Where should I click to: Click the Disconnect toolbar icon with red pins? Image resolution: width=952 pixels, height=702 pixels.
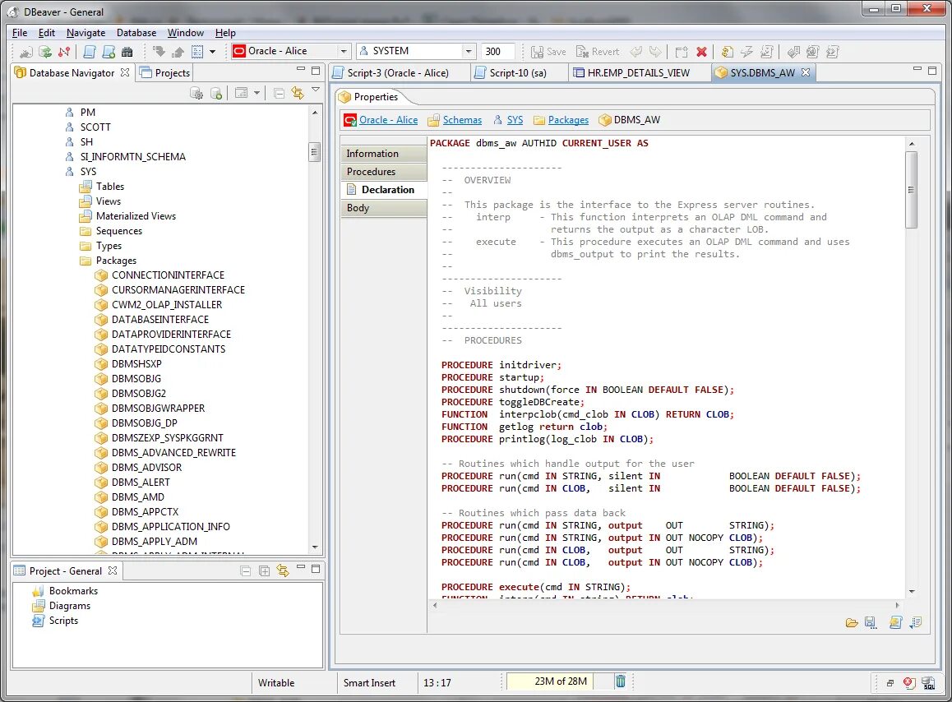pos(64,52)
